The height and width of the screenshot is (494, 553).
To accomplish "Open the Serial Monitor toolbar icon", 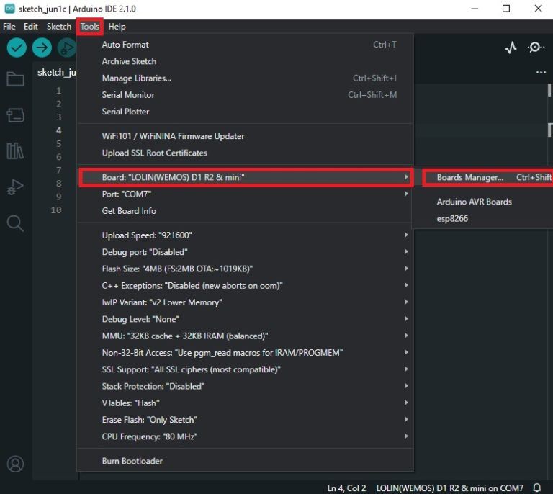I will tap(536, 48).
